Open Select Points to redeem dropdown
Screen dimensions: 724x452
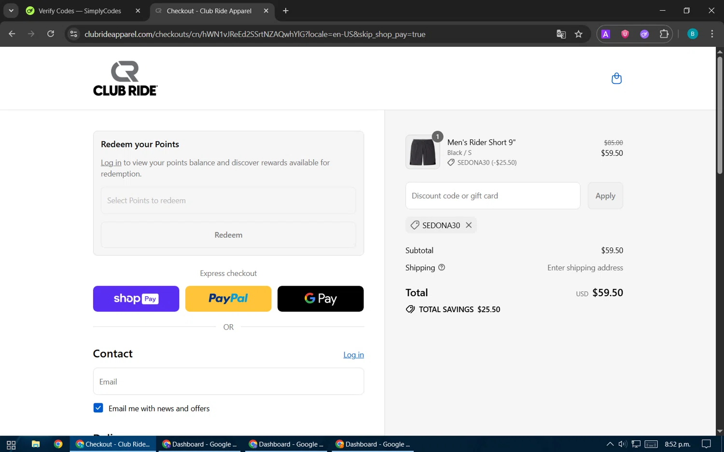(228, 200)
